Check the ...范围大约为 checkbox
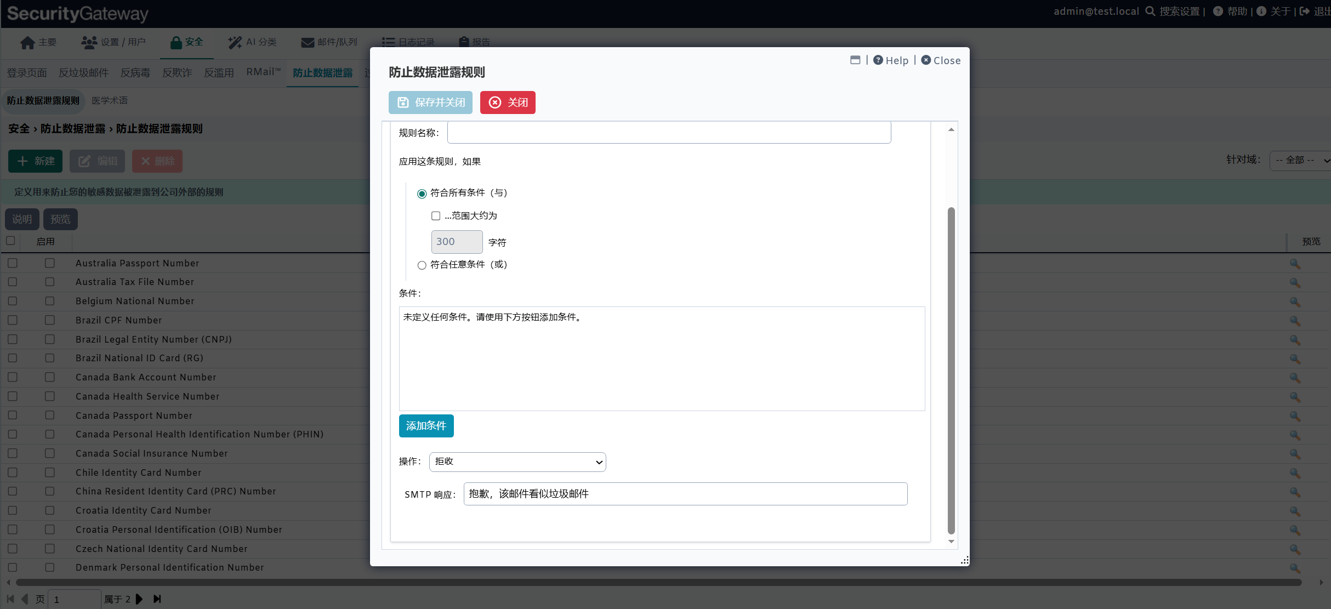 [436, 216]
